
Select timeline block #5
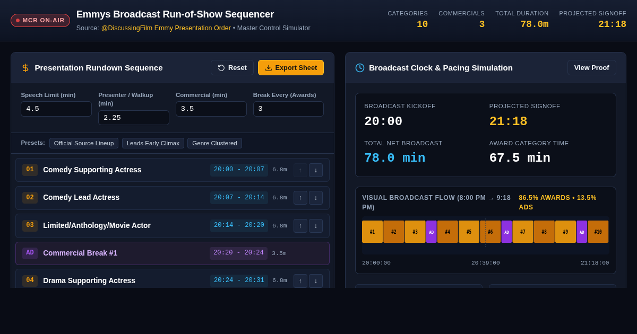tap(469, 232)
